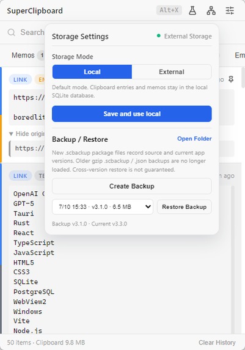Click the clipboard entry vertical scrollbar

pos(233,260)
